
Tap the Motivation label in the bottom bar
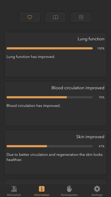(x=14, y=195)
